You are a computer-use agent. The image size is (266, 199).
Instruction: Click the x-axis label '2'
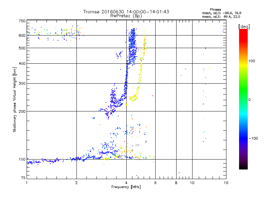(x=76, y=183)
